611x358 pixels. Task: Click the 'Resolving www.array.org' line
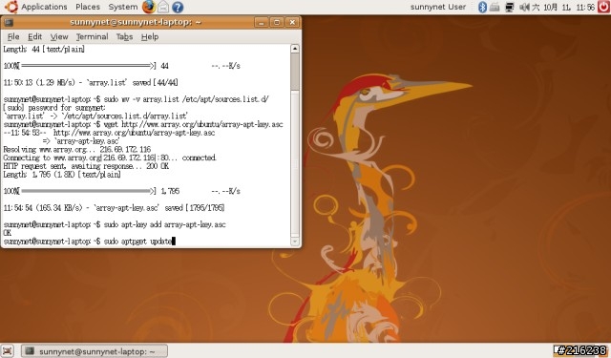76,149
